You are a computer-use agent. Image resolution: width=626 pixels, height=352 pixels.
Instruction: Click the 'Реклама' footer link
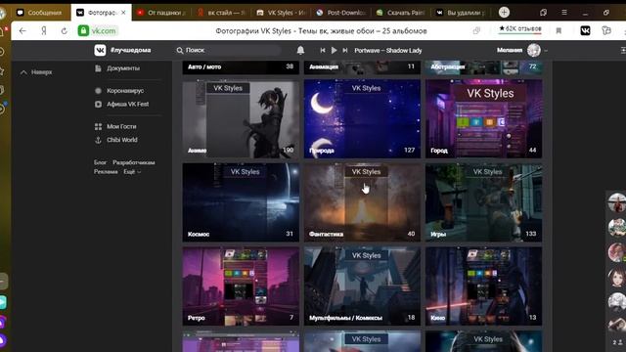pos(106,172)
